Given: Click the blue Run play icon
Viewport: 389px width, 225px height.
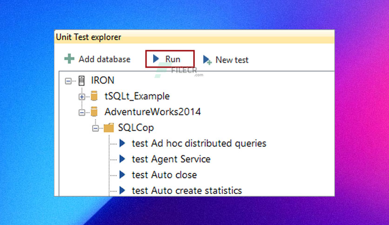Looking at the screenshot, I should pyautogui.click(x=156, y=59).
